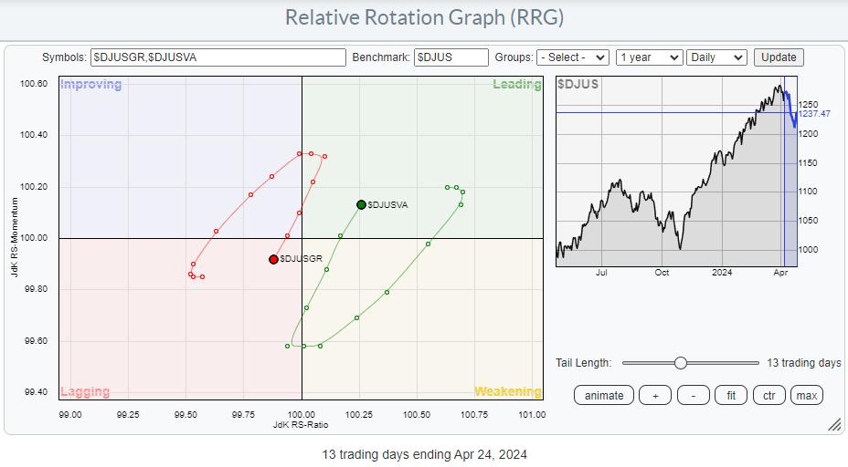
Task: Click the resize grip in bottom corner
Action: pyautogui.click(x=833, y=425)
